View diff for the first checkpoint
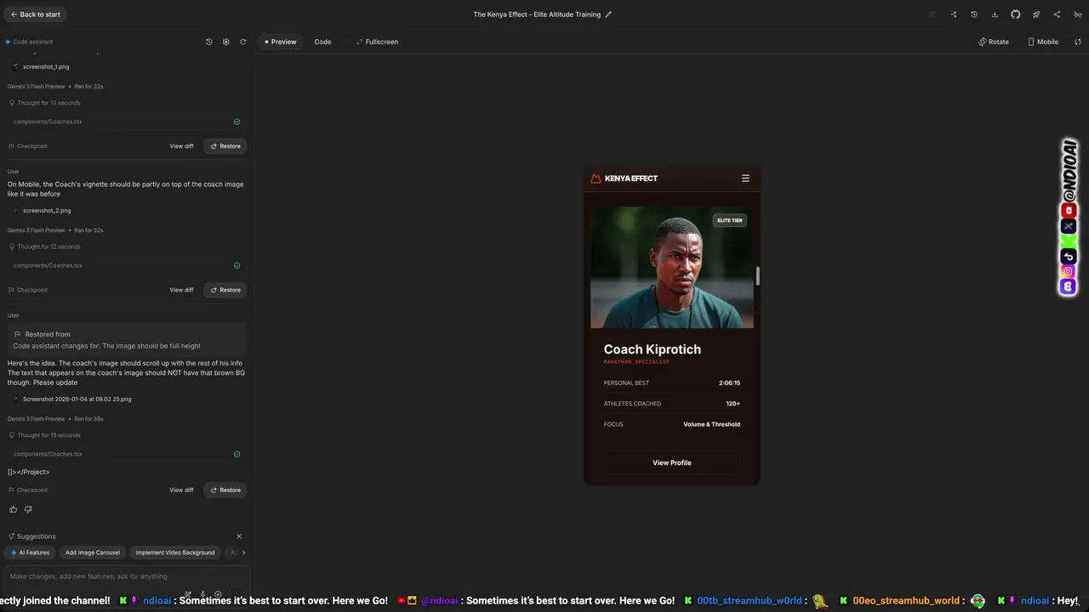The height and width of the screenshot is (612, 1089). (181, 146)
